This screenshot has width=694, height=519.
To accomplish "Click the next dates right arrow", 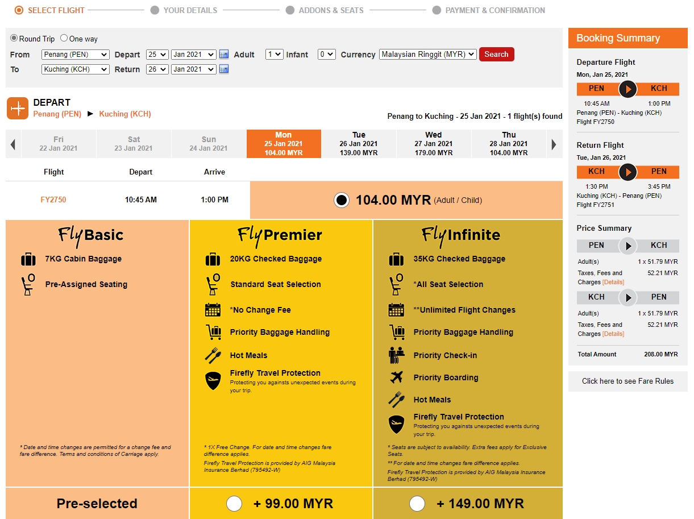I will point(554,144).
